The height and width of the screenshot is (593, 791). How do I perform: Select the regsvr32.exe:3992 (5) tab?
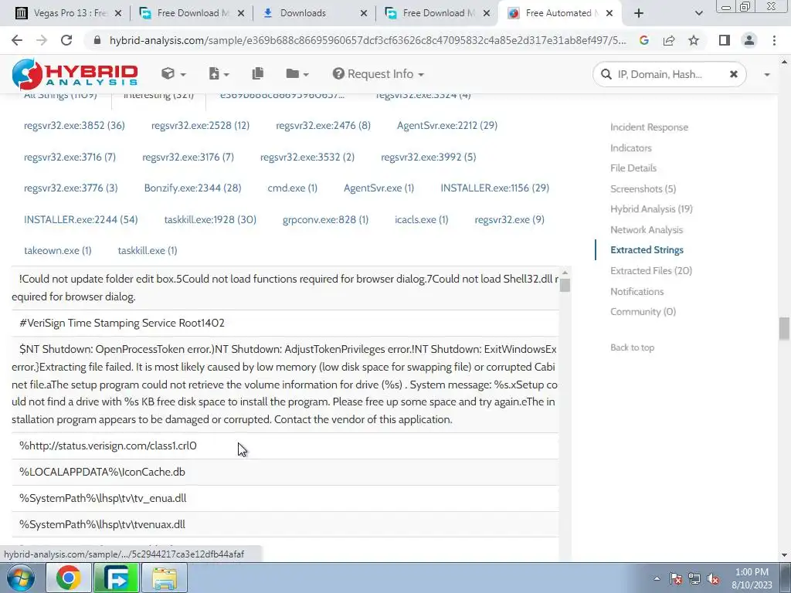(x=428, y=157)
